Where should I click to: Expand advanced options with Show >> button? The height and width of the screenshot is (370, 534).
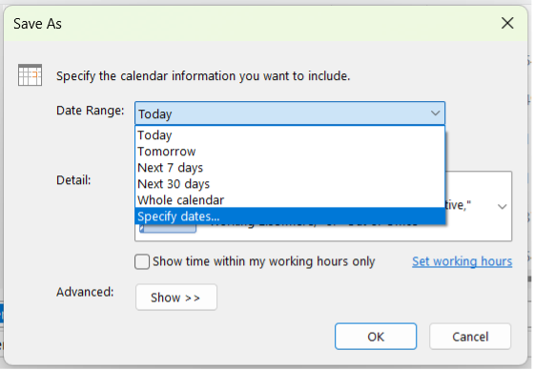click(x=176, y=298)
